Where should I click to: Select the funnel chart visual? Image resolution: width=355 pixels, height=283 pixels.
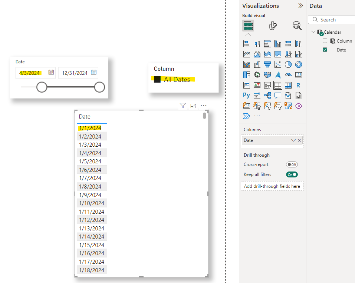(267, 65)
